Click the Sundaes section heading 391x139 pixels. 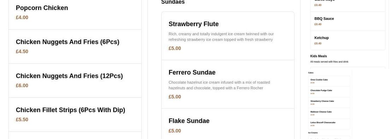[173, 2]
